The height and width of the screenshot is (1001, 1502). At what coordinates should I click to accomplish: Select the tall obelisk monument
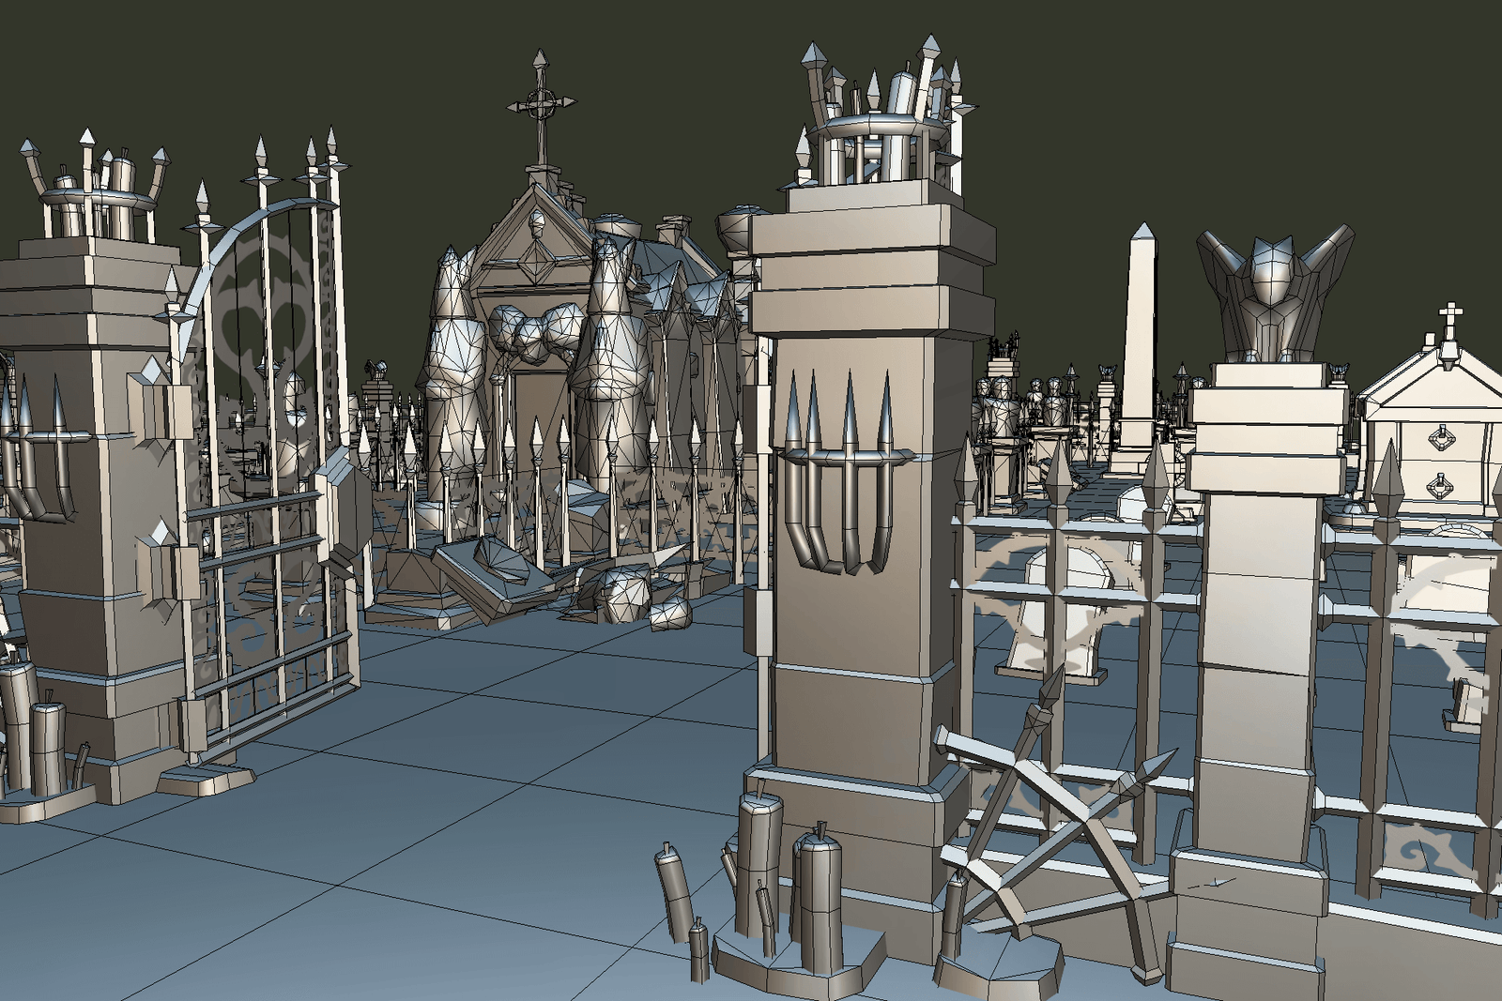pyautogui.click(x=1139, y=347)
